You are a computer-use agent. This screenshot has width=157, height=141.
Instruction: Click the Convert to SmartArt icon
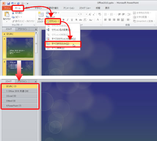pos(134,21)
